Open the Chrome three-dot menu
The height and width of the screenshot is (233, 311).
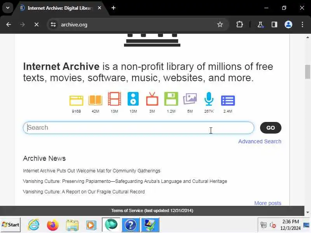pyautogui.click(x=302, y=24)
